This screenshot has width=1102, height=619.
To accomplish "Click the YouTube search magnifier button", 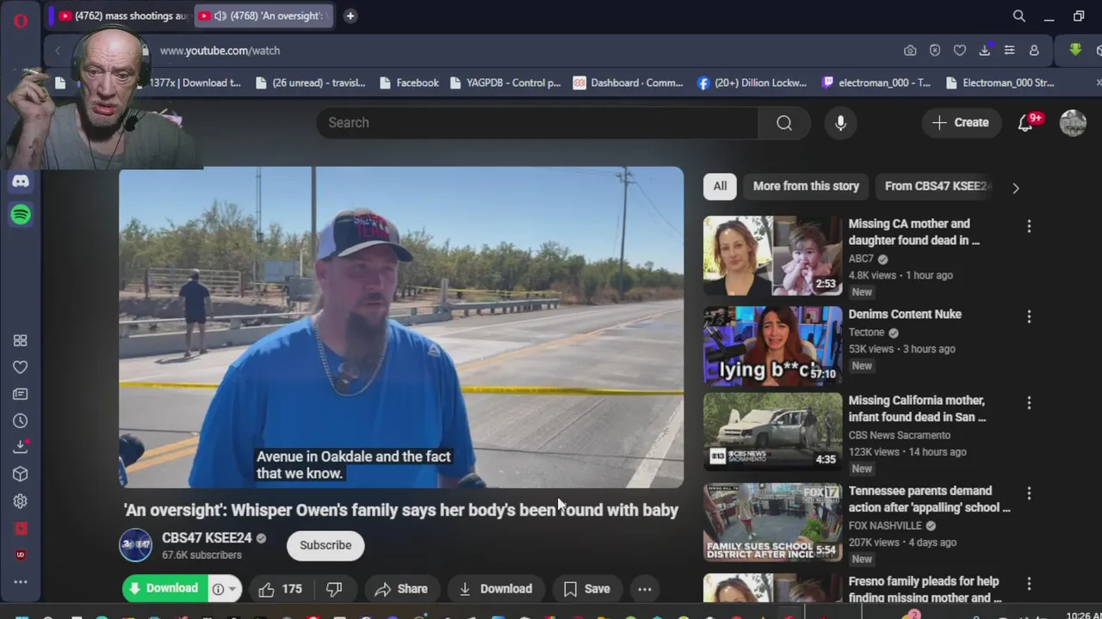I will tap(784, 123).
